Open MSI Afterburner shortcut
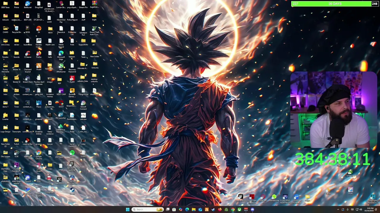The height and width of the screenshot is (213, 380). coord(61,68)
